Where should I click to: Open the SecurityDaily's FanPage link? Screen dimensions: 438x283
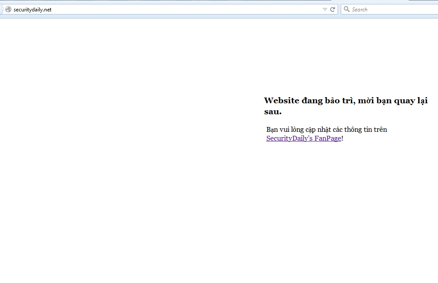304,138
